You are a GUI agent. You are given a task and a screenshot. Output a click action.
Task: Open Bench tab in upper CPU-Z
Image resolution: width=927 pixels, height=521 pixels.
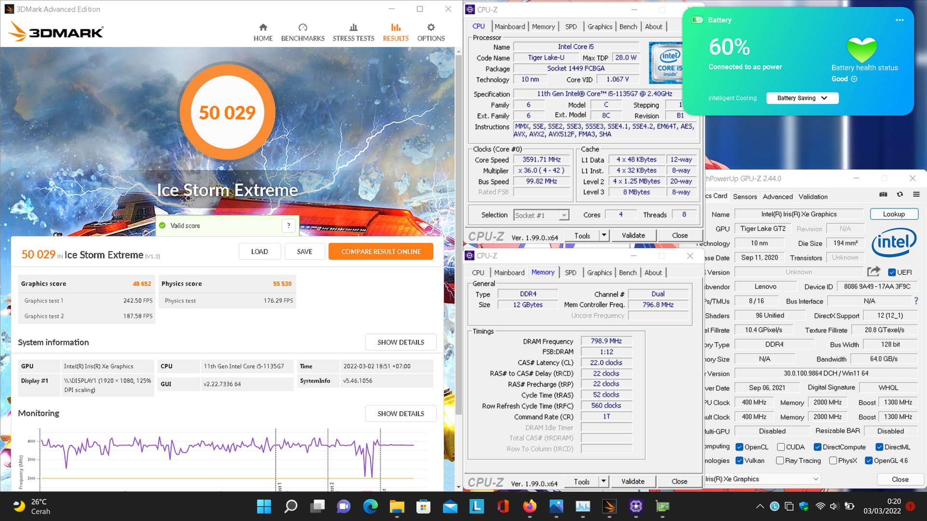click(x=628, y=27)
